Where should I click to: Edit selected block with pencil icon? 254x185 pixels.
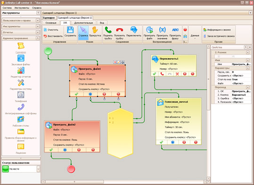pyautogui.click(x=119, y=62)
